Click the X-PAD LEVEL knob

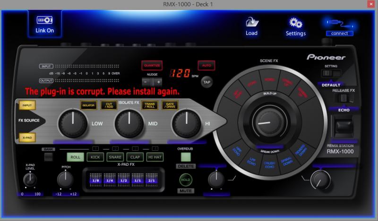click(x=30, y=180)
